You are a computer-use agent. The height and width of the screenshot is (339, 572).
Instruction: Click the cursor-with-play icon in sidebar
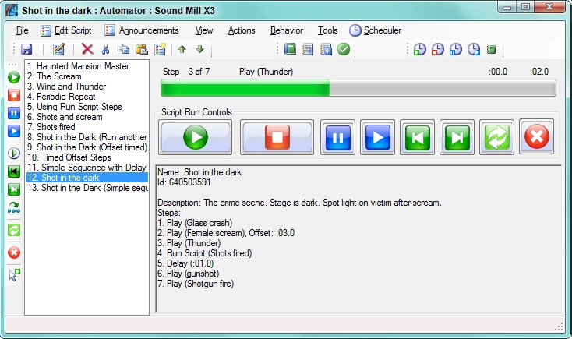pyautogui.click(x=14, y=275)
